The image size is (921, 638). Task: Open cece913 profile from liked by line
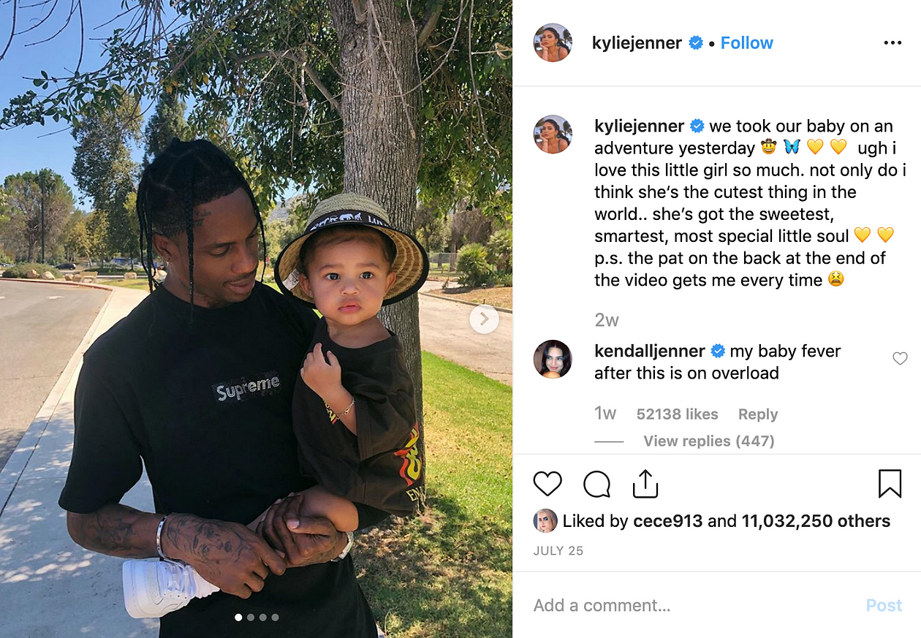coord(668,521)
